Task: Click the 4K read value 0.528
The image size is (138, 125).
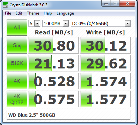Action: coord(54,81)
